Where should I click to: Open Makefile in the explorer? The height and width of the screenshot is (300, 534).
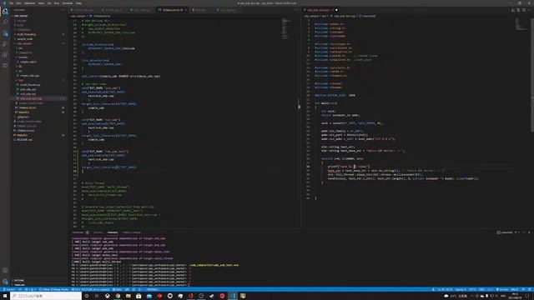coord(23,135)
